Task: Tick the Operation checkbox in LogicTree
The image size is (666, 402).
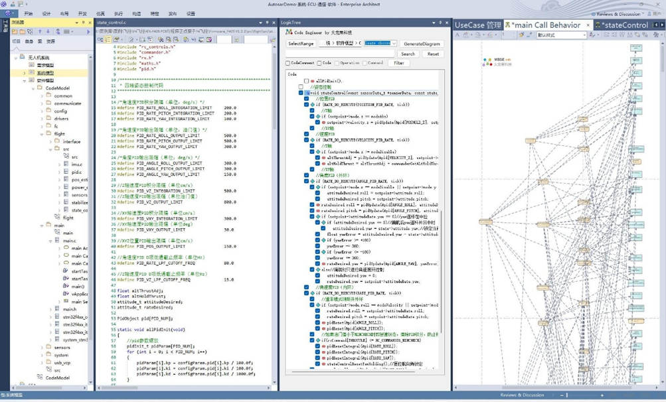Action: point(336,64)
